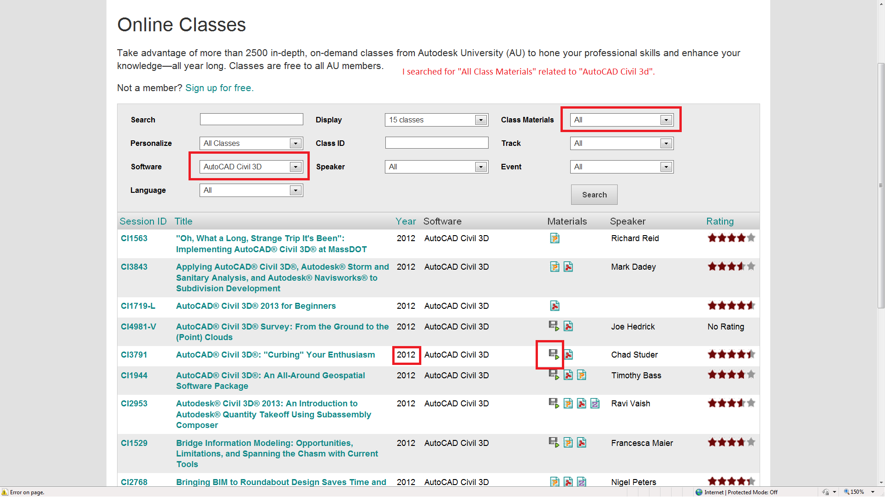Viewport: 885px width, 497px height.
Task: Open session CI4981-V link
Action: point(138,327)
